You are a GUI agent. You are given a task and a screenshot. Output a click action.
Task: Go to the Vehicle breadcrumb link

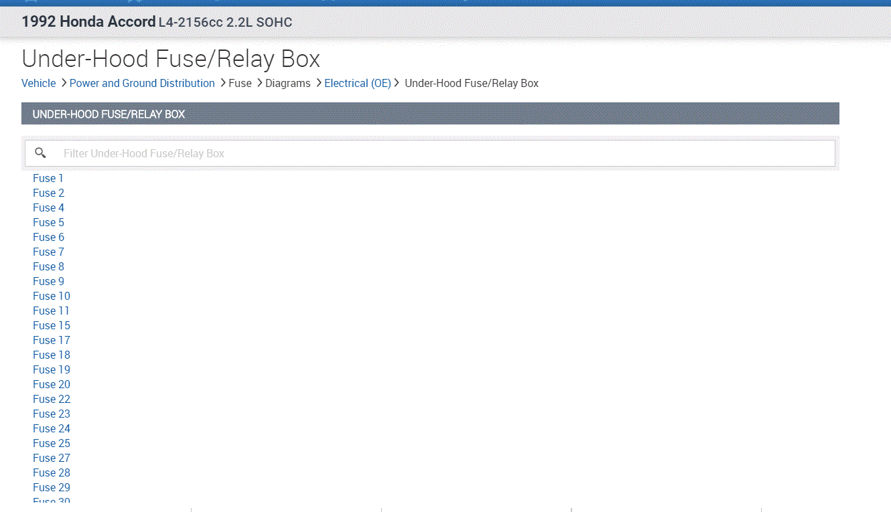pyautogui.click(x=39, y=83)
